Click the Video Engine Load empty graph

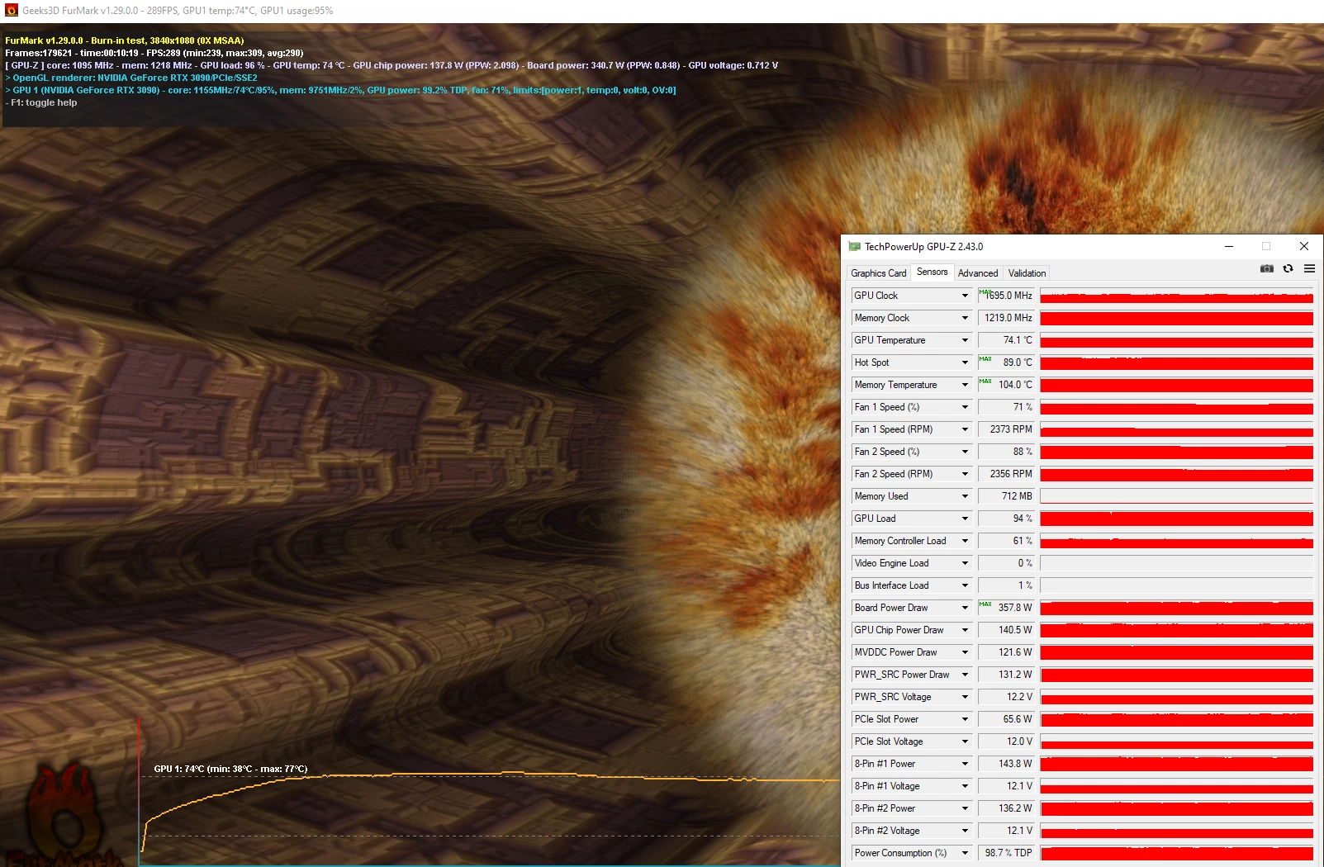tap(1176, 563)
